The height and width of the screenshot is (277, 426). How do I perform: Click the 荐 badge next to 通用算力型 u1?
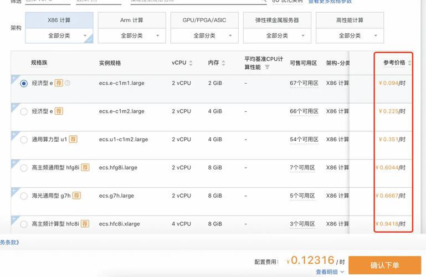(x=73, y=140)
